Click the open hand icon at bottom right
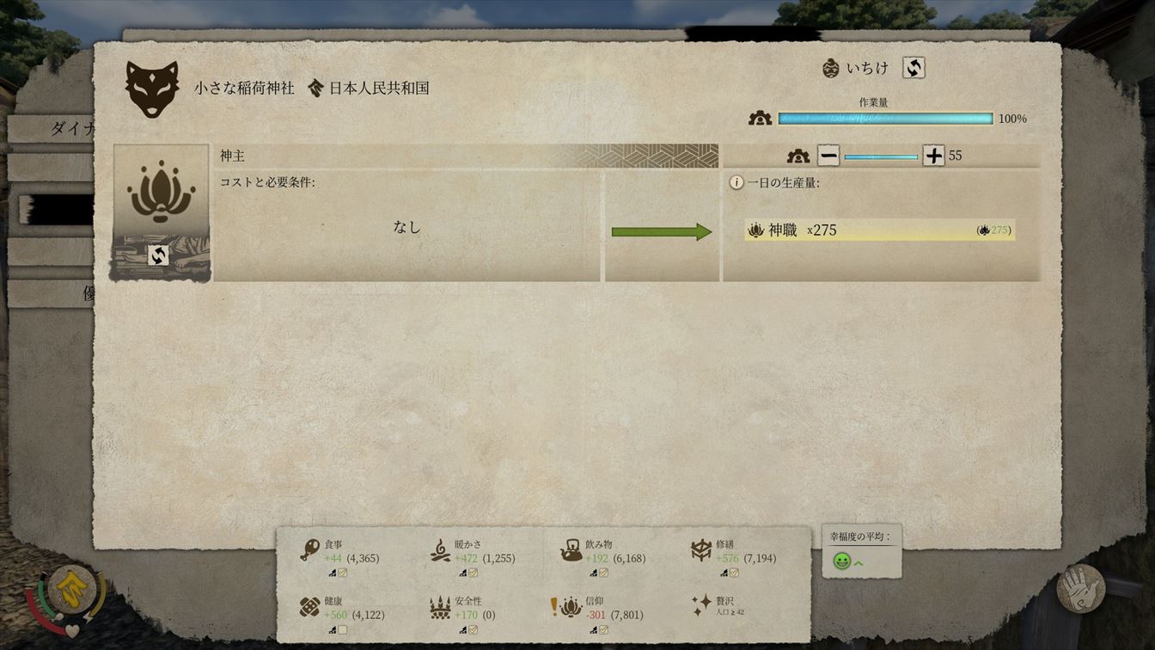Image resolution: width=1155 pixels, height=650 pixels. [1080, 589]
